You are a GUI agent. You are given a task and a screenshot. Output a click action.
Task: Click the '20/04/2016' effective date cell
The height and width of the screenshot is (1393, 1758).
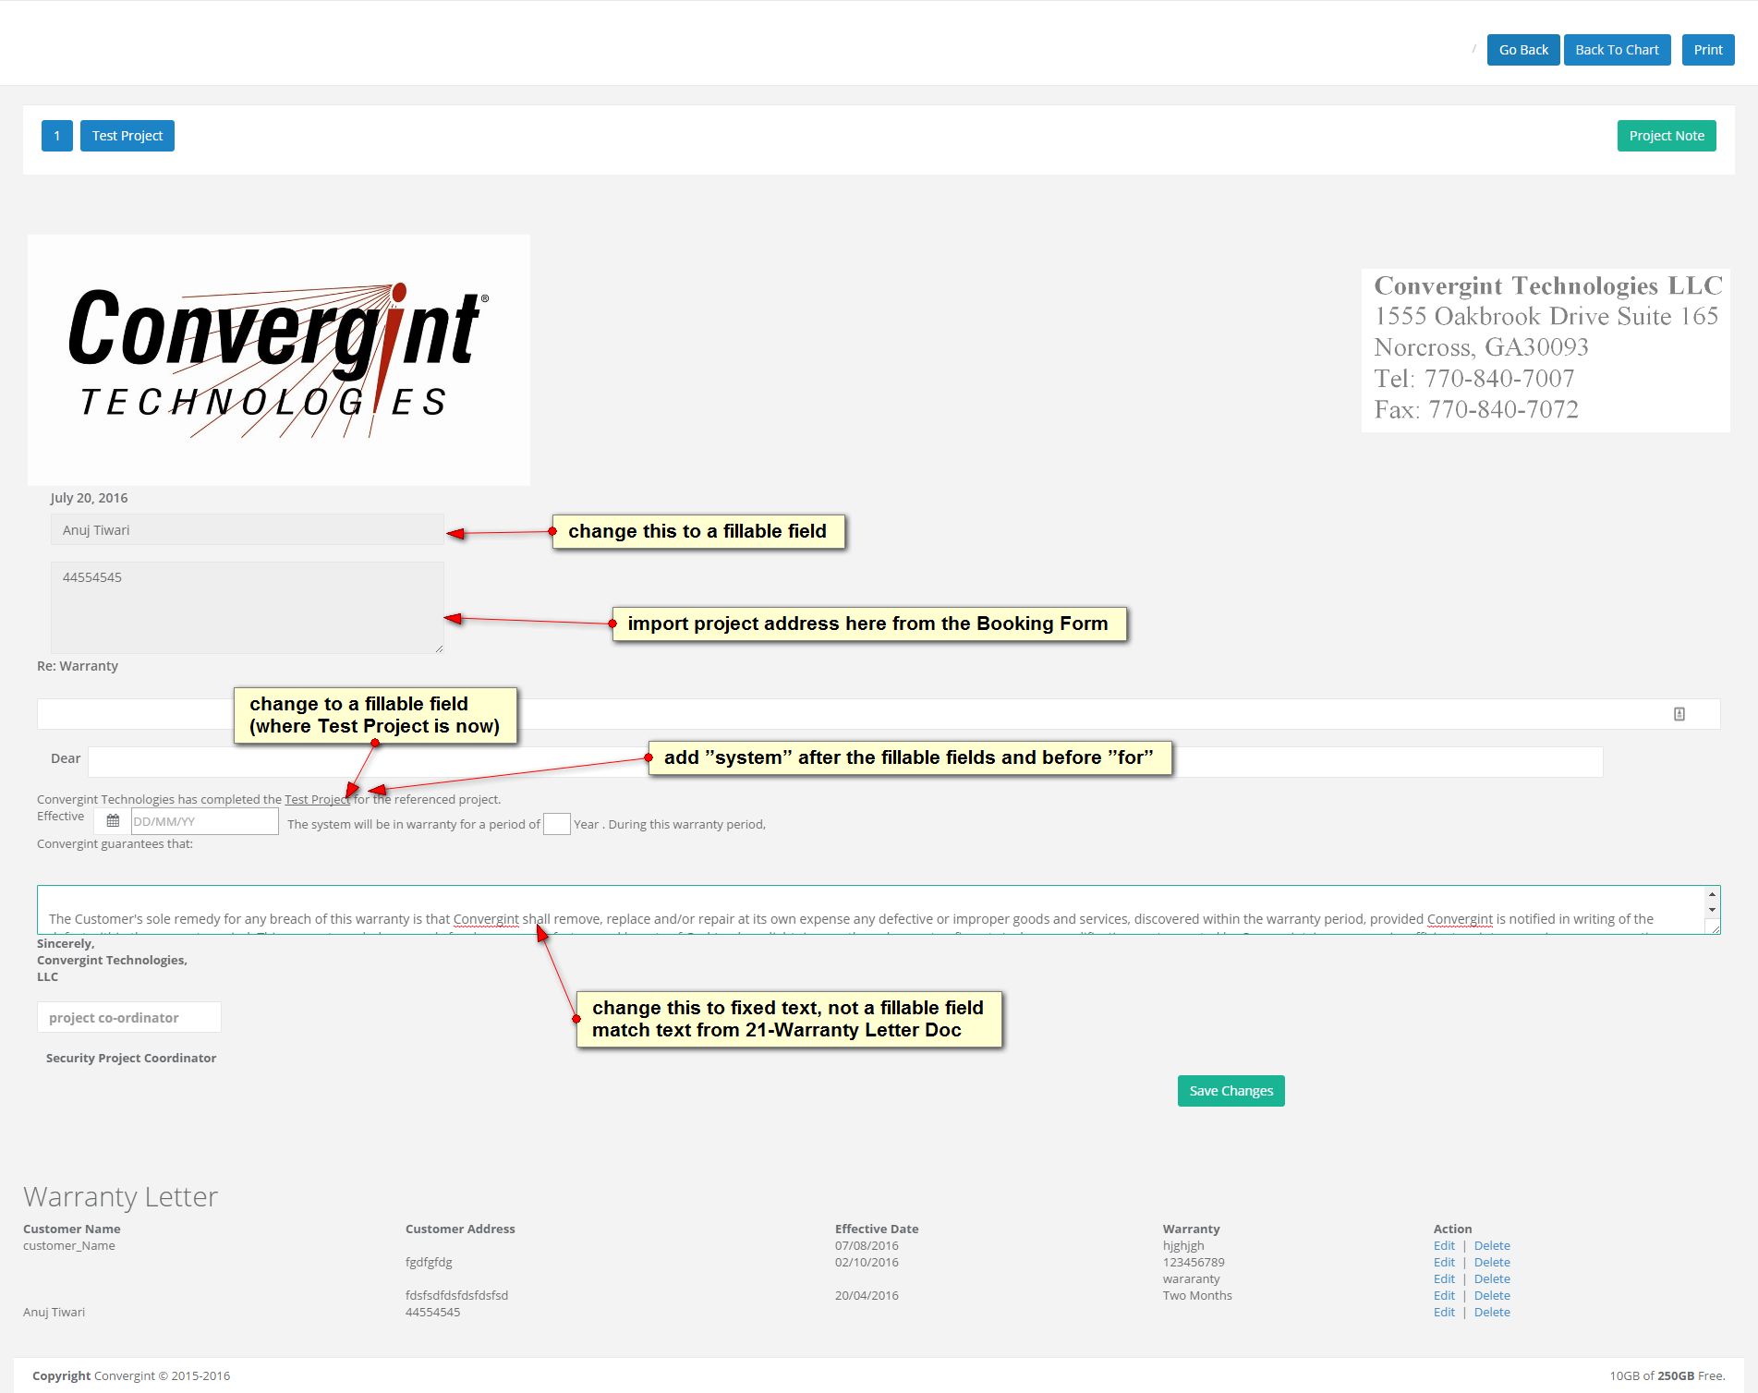tap(867, 1296)
